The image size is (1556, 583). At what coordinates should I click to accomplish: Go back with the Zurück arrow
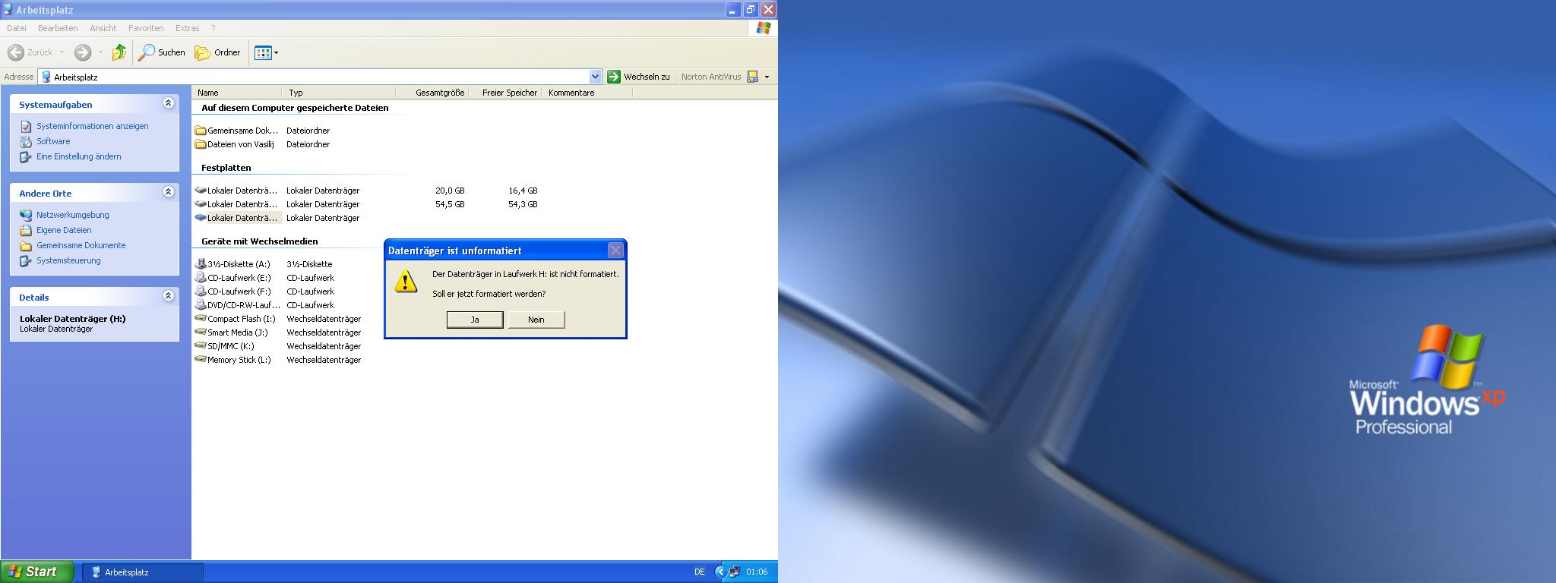(x=30, y=52)
